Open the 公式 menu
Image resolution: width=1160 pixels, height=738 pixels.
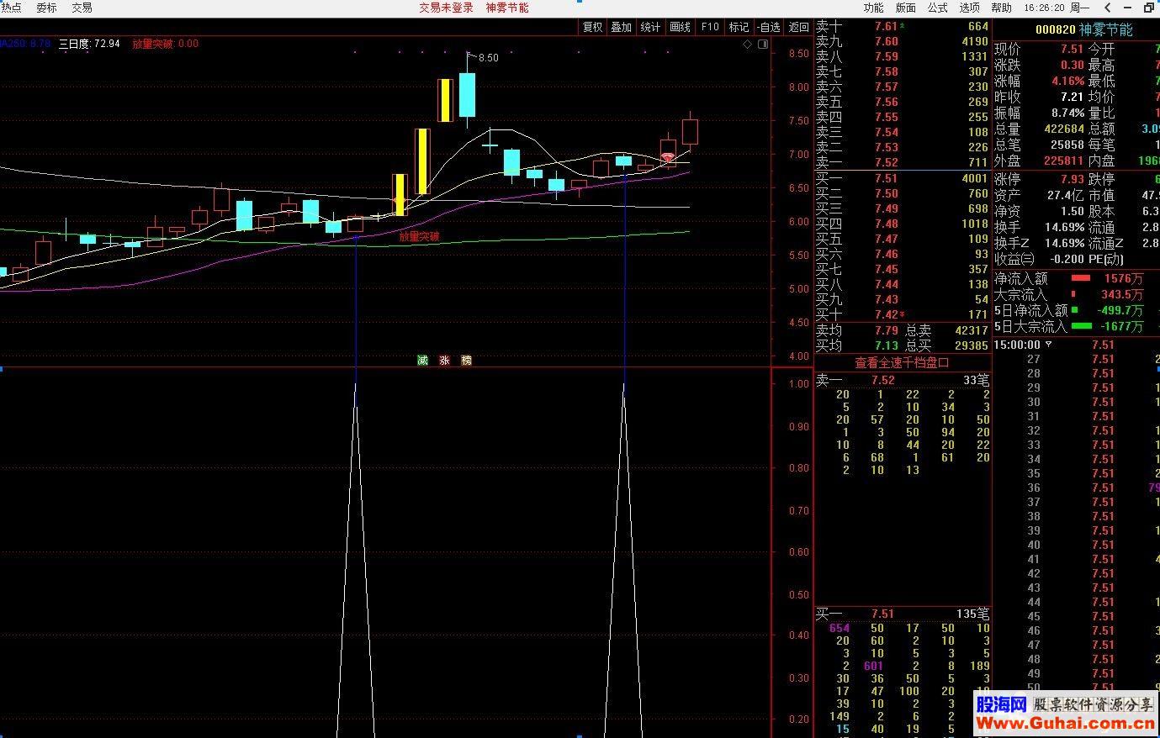pos(937,8)
